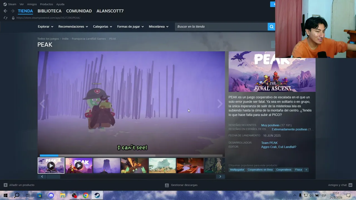356x200 pixels.
Task: Select the Física tag
Action: pyautogui.click(x=298, y=170)
